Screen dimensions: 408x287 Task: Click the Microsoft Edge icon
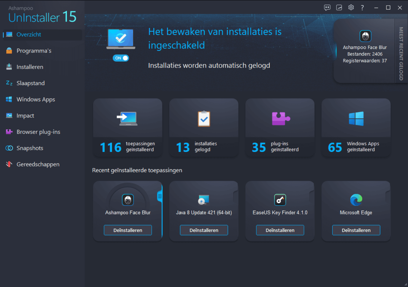point(356,200)
